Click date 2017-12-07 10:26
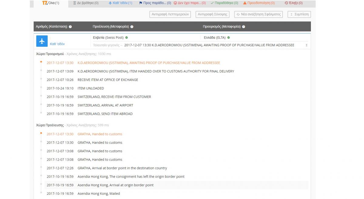The height and width of the screenshot is (199, 364). 60,80
